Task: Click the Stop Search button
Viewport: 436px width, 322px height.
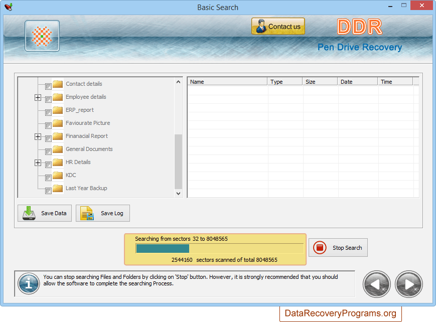Action: click(338, 247)
